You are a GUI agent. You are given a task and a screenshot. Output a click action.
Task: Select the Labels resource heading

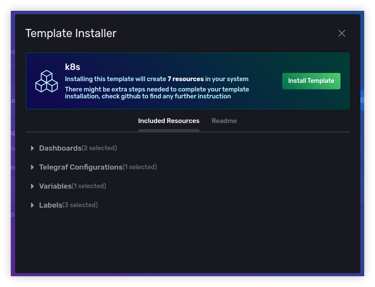click(50, 205)
